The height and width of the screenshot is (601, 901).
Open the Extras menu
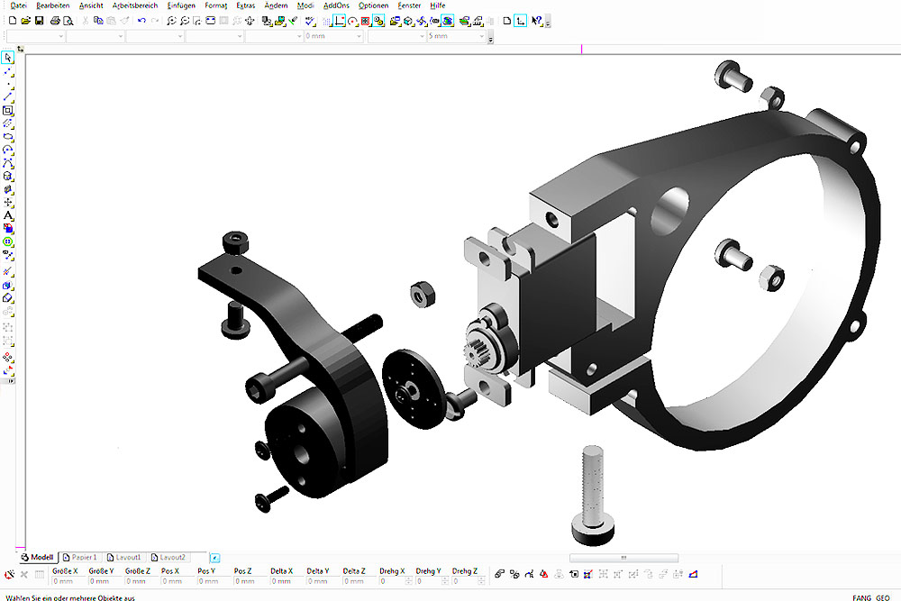245,5
